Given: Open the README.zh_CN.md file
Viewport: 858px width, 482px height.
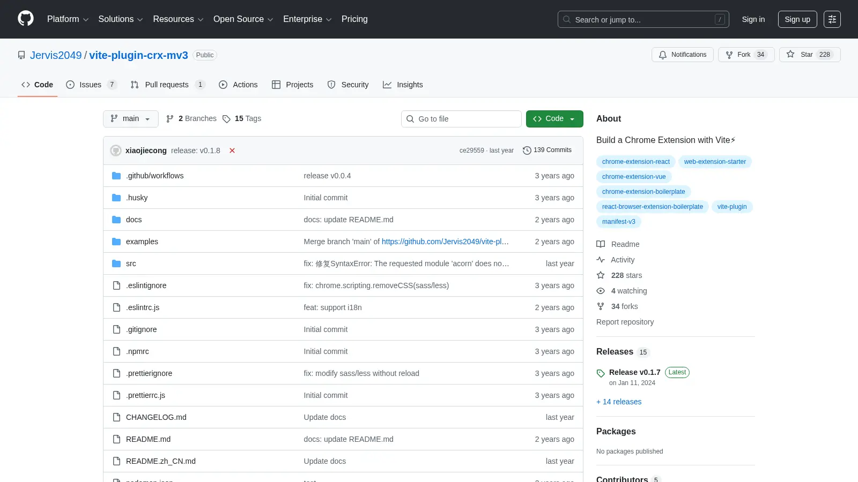Looking at the screenshot, I should (161, 461).
